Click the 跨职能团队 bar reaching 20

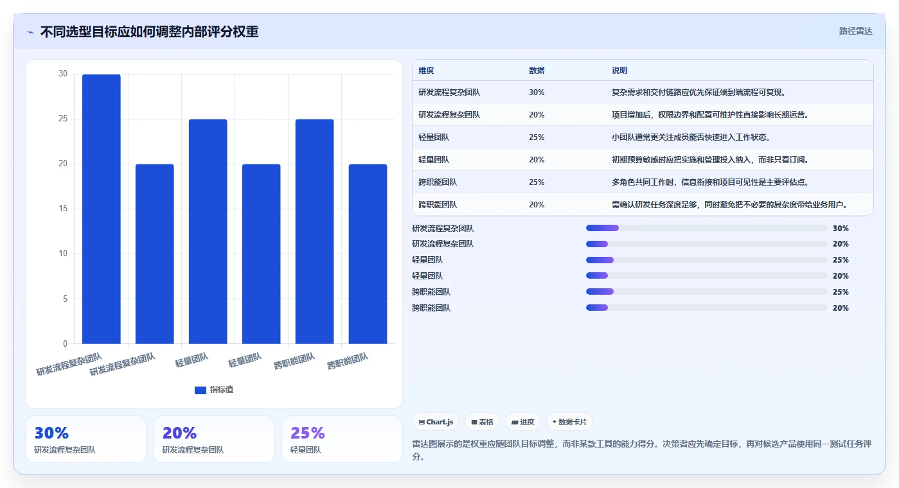pos(368,254)
